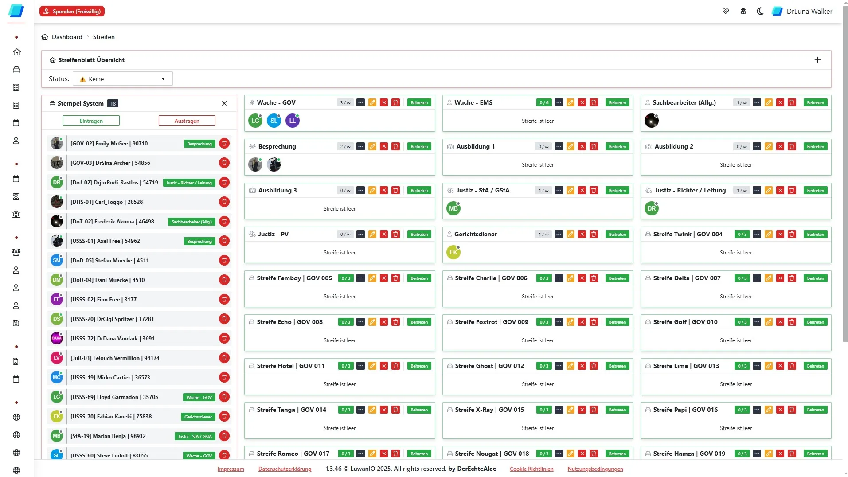848x477 pixels.
Task: Open the ellipsis menu on Wache - EMS
Action: (558, 102)
